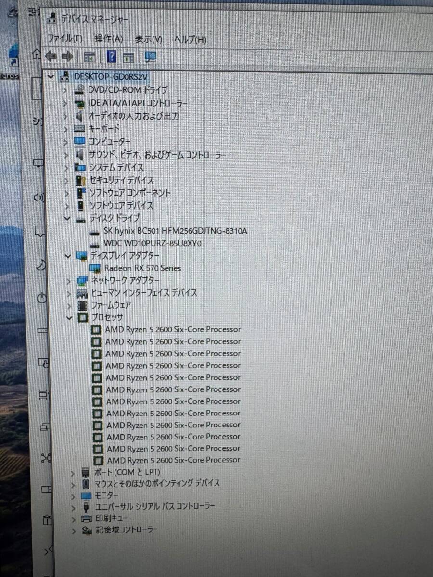Open the 表示(V) menu

click(148, 39)
